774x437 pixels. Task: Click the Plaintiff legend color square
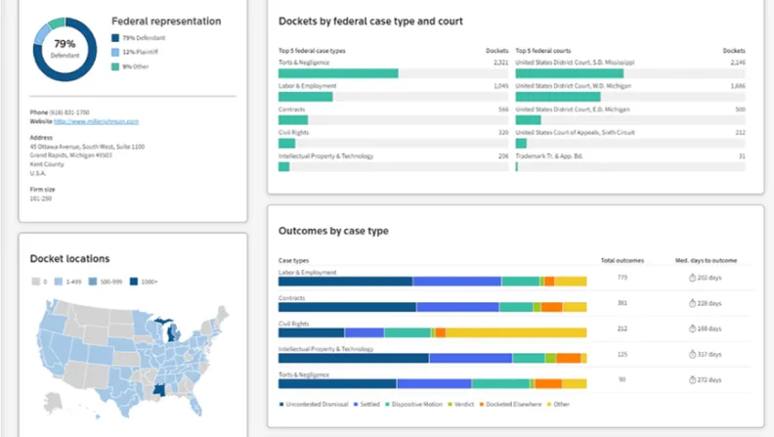115,52
